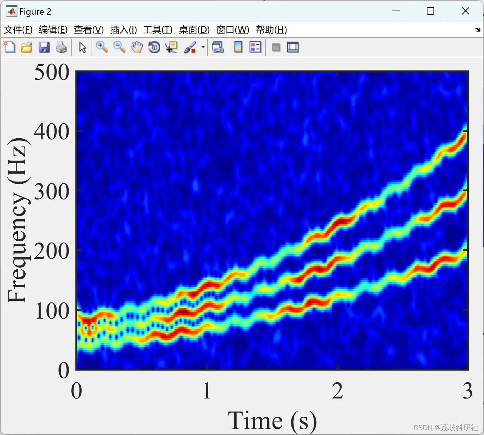Image resolution: width=484 pixels, height=435 pixels.
Task: Click the 300 tick label on frequency axis
Action: [x=52, y=191]
